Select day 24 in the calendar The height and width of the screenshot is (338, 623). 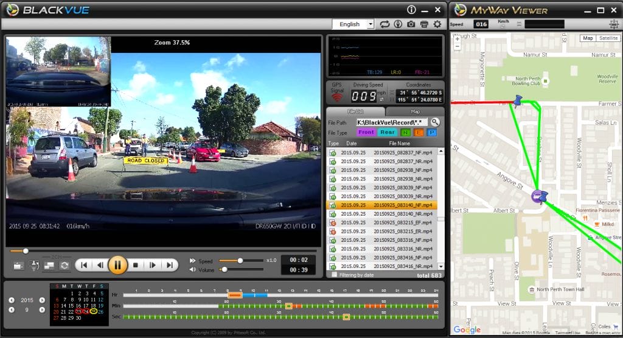tap(86, 311)
